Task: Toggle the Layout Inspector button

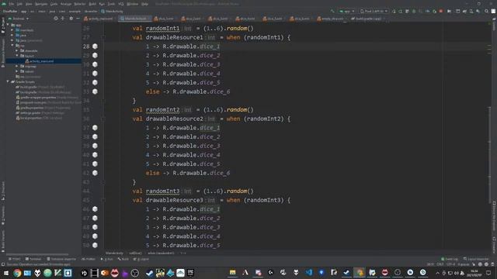Action: click(476, 259)
